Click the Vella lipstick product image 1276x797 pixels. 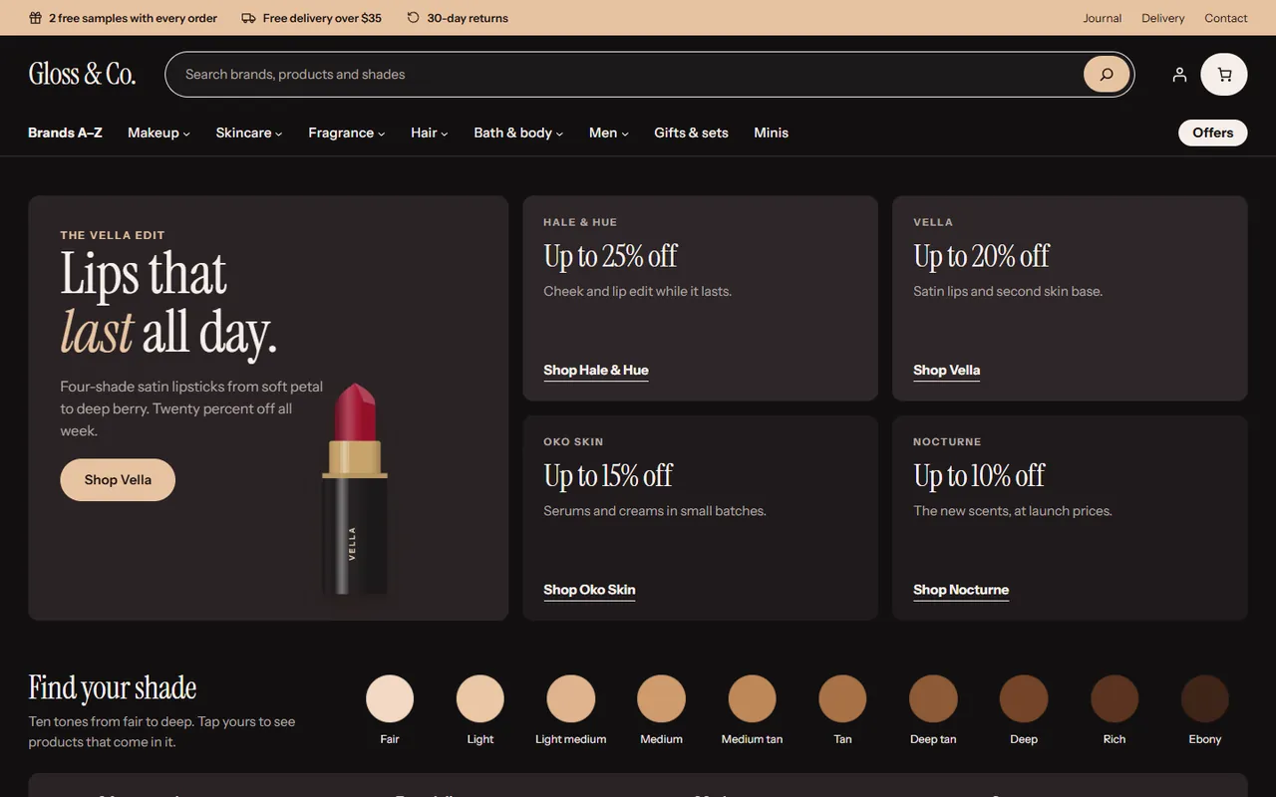coord(355,490)
